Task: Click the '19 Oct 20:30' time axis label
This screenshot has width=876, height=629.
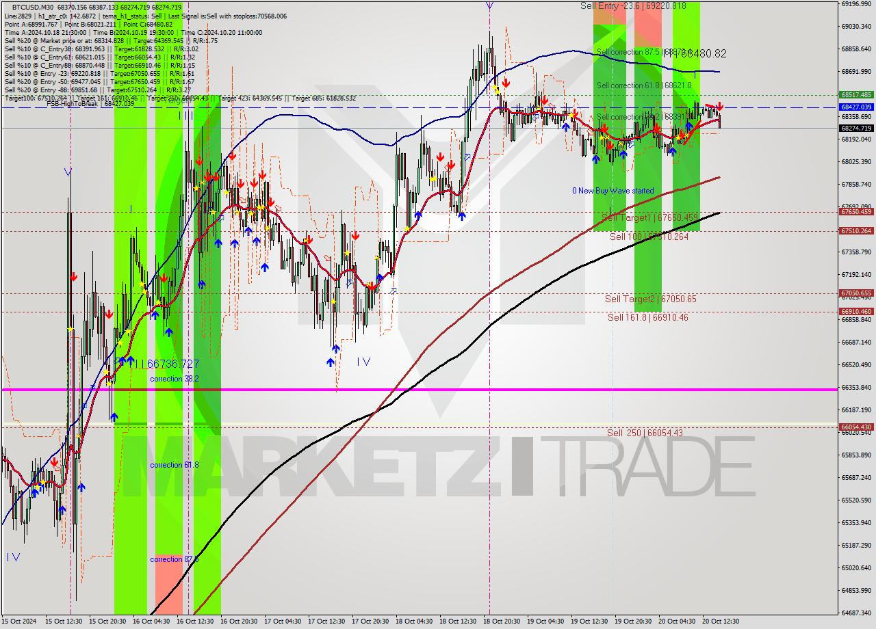Action: click(x=633, y=621)
